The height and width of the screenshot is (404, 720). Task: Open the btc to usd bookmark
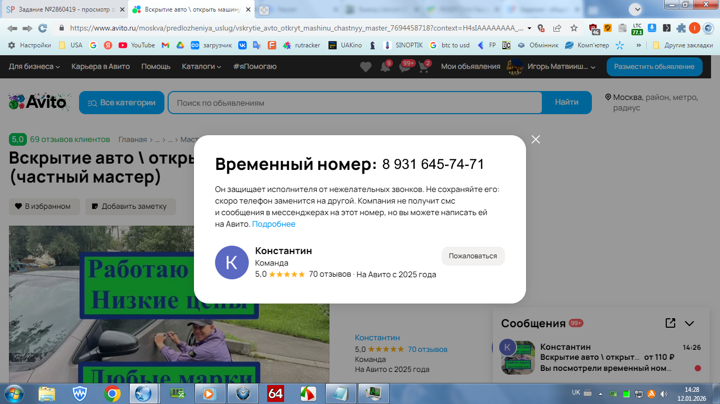450,45
